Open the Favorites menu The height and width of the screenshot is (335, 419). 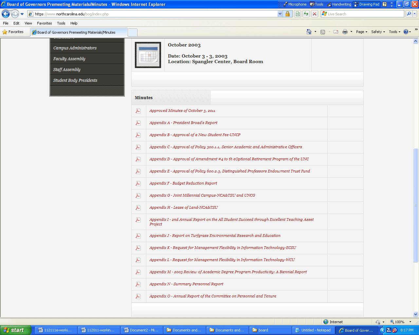click(x=44, y=23)
